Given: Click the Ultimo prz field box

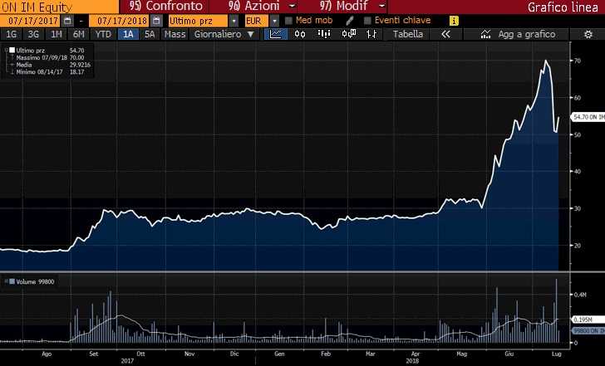Looking at the screenshot, I should point(199,21).
